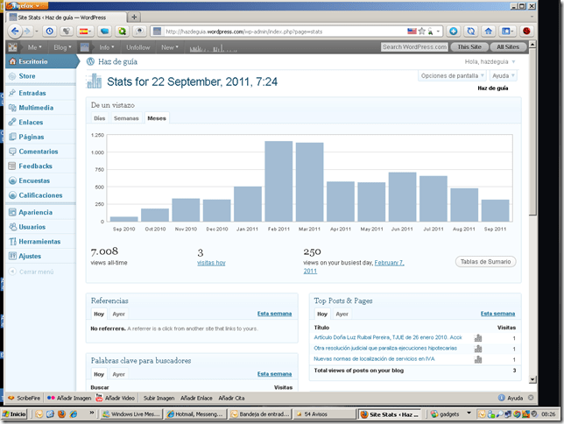Open the Me dropdown in admin bar
The height and width of the screenshot is (424, 564).
(x=37, y=47)
